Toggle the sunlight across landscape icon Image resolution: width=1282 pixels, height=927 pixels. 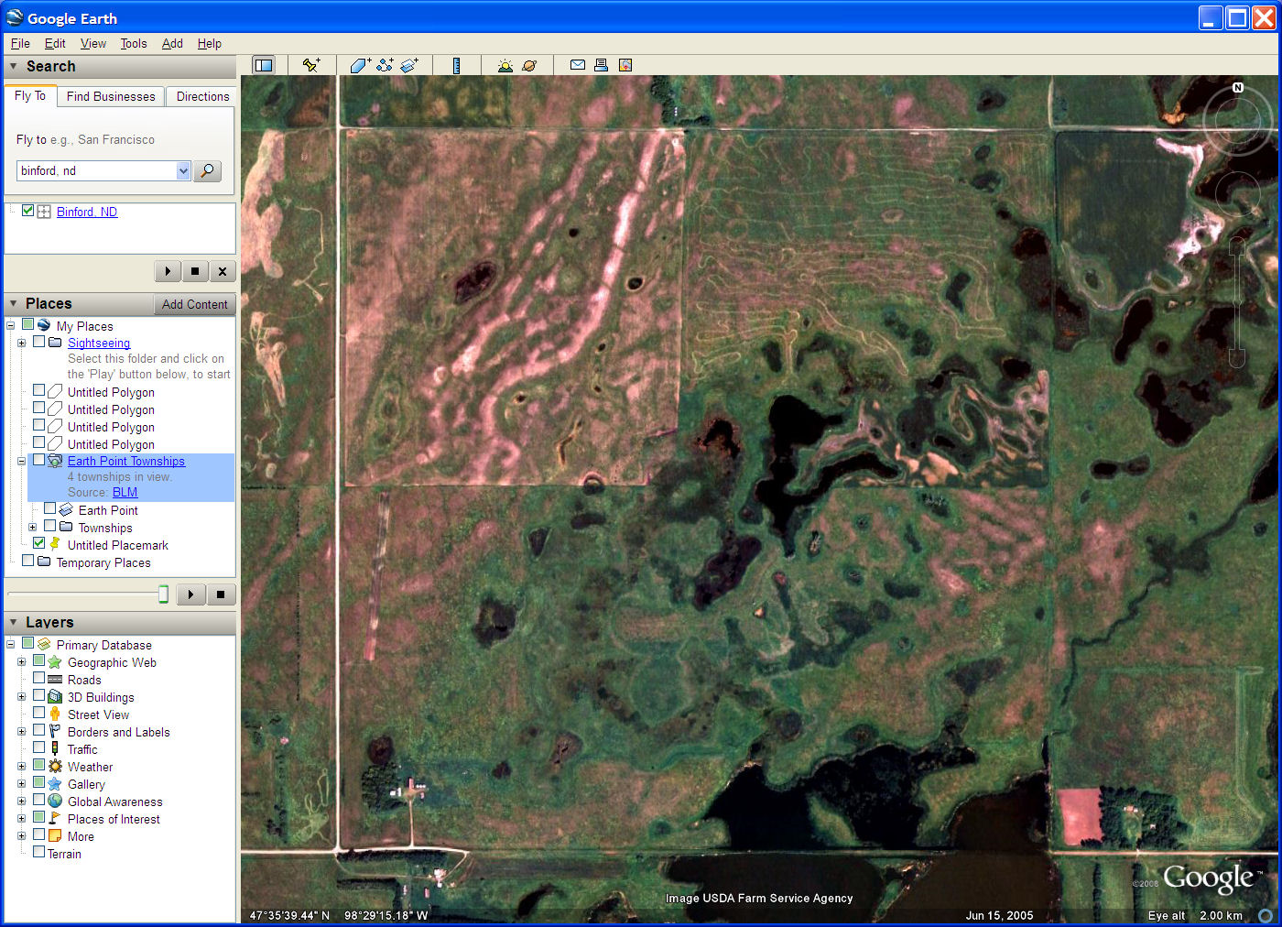pos(505,65)
